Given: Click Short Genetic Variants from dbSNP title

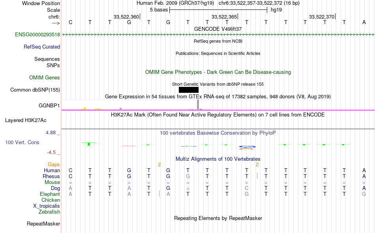Looking at the screenshot, I should point(218,84).
